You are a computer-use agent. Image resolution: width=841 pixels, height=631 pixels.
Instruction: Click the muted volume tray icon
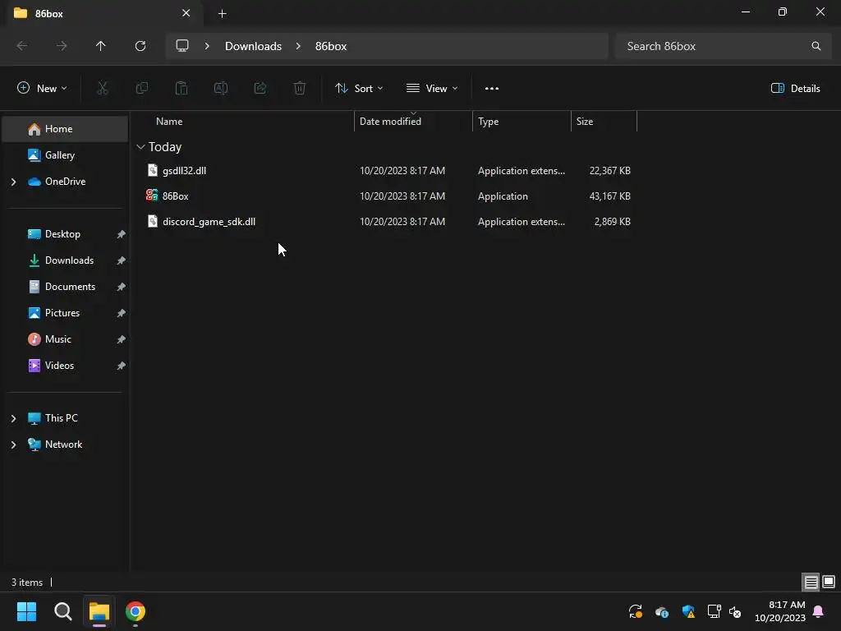coord(735,611)
